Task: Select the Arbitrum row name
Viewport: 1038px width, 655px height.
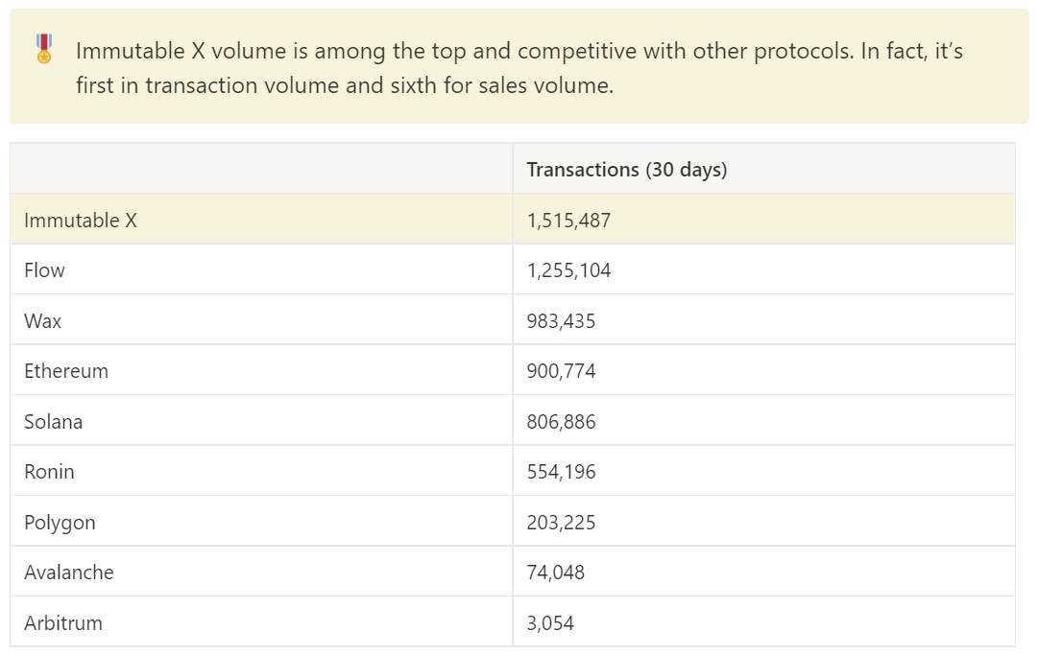Action: click(63, 623)
